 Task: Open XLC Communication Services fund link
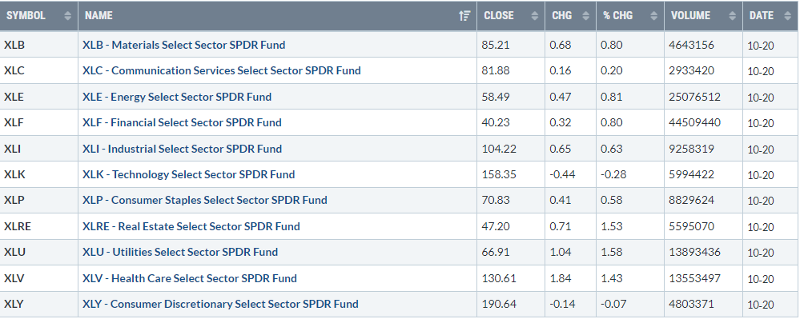point(222,70)
